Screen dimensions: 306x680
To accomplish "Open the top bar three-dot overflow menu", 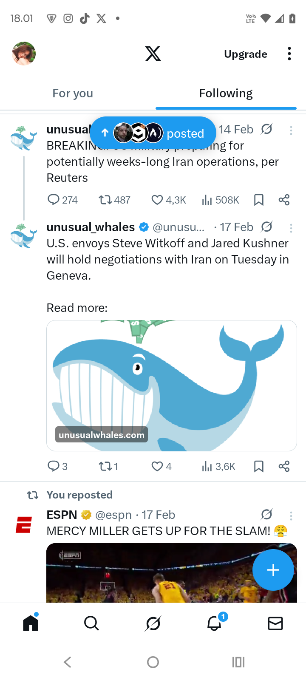I will 289,54.
